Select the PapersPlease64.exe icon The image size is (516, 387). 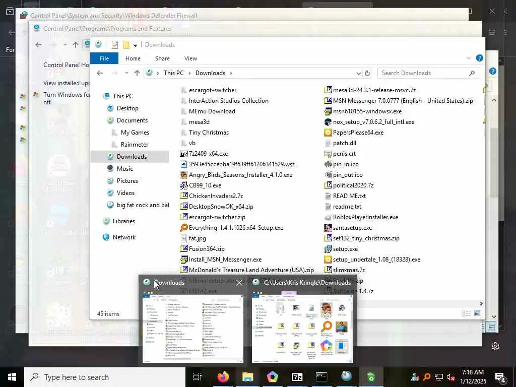328,133
